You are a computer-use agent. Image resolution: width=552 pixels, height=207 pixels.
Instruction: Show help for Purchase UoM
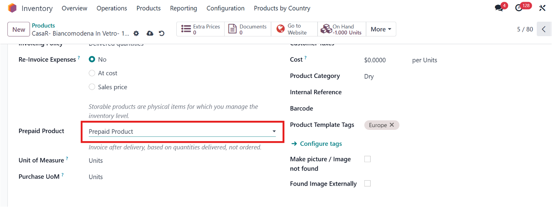pyautogui.click(x=63, y=175)
